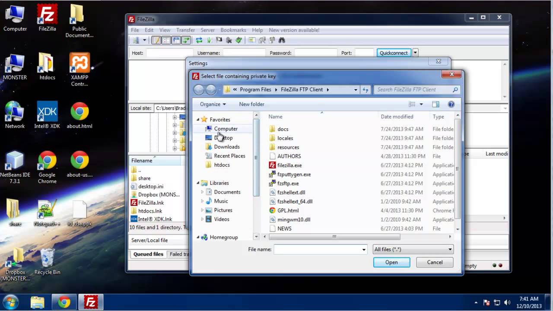553x311 pixels.
Task: Click the process queue toolbar icon
Action: [209, 40]
